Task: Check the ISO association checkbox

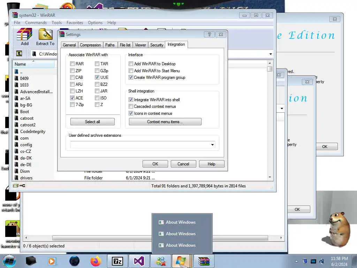Action: (97, 98)
